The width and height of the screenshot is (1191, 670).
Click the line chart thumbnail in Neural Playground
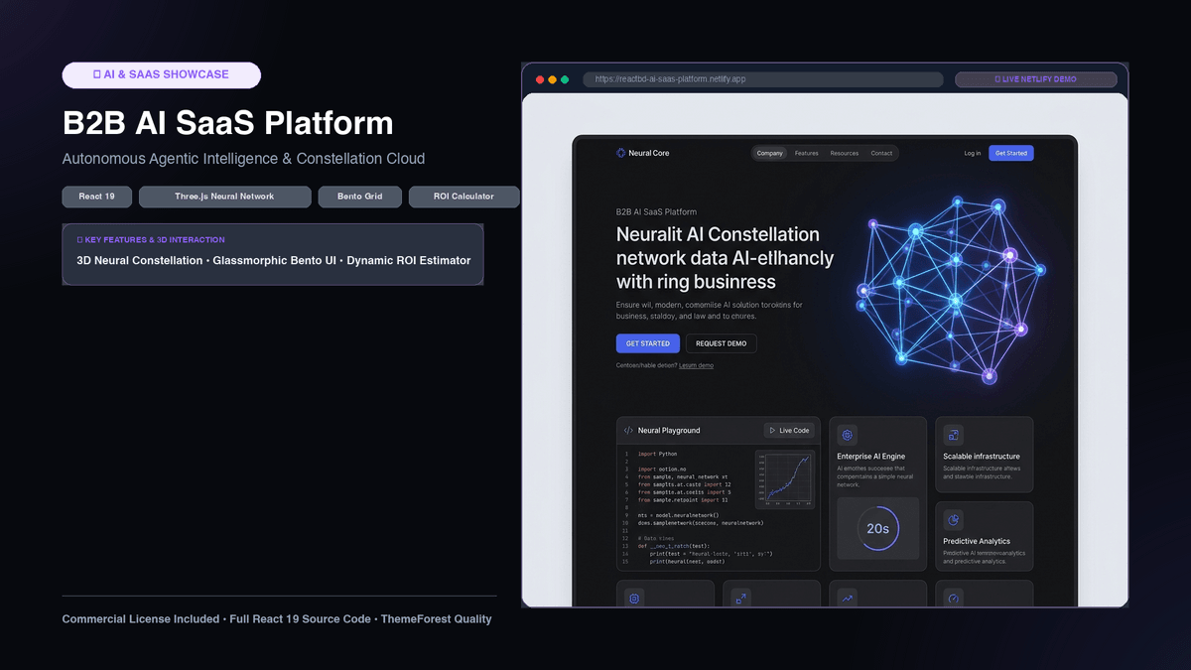click(784, 479)
